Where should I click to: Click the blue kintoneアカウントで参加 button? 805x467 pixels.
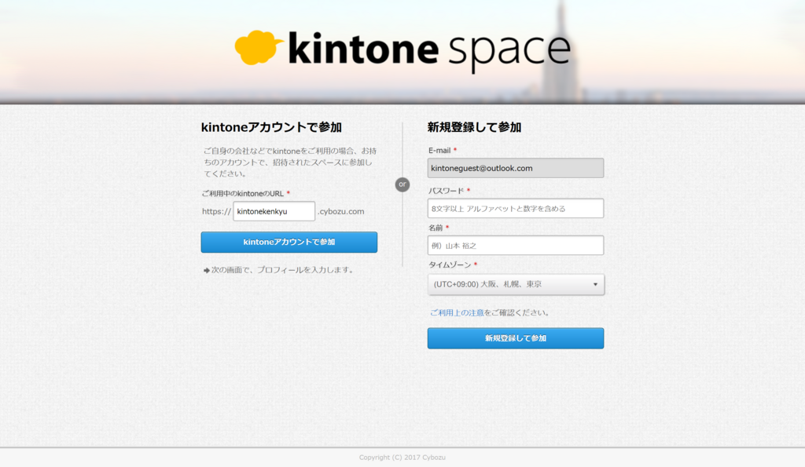coord(289,242)
